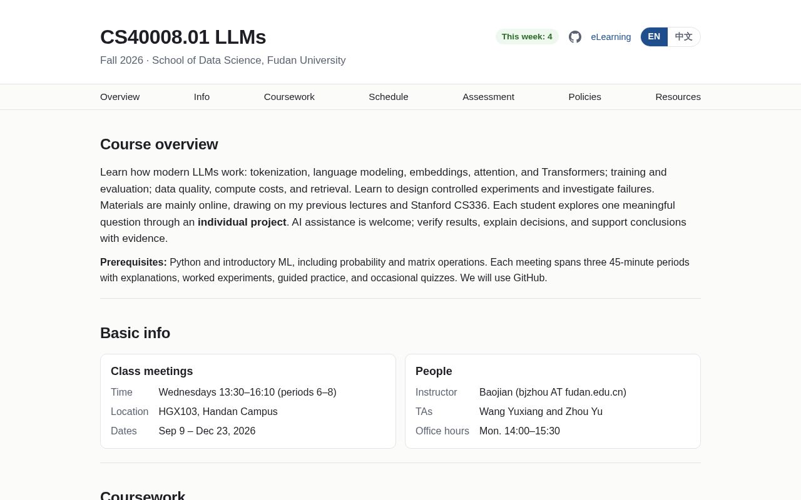Open the Resources nav item
This screenshot has height=500, width=801.
678,97
